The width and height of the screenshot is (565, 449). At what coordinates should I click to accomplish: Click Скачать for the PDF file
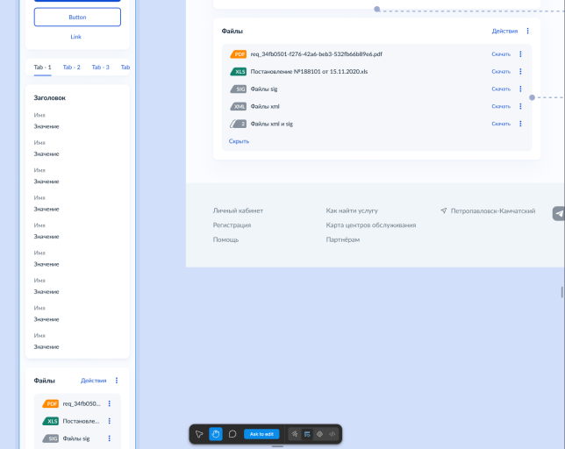pos(501,54)
